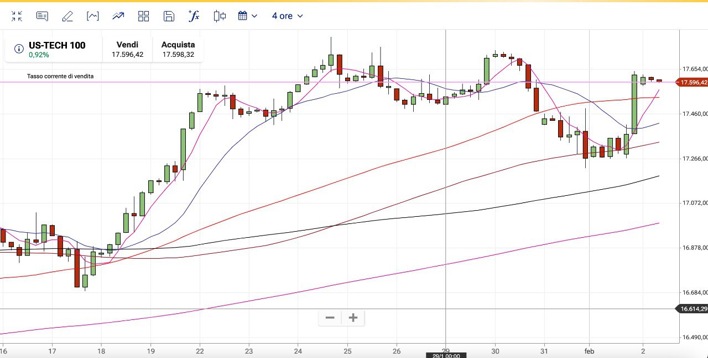Image resolution: width=708 pixels, height=358 pixels.
Task: Open the four-square layout grid icon
Action: point(144,16)
